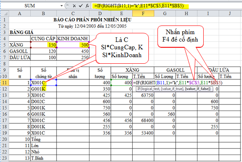Select row 11 header

point(5,83)
